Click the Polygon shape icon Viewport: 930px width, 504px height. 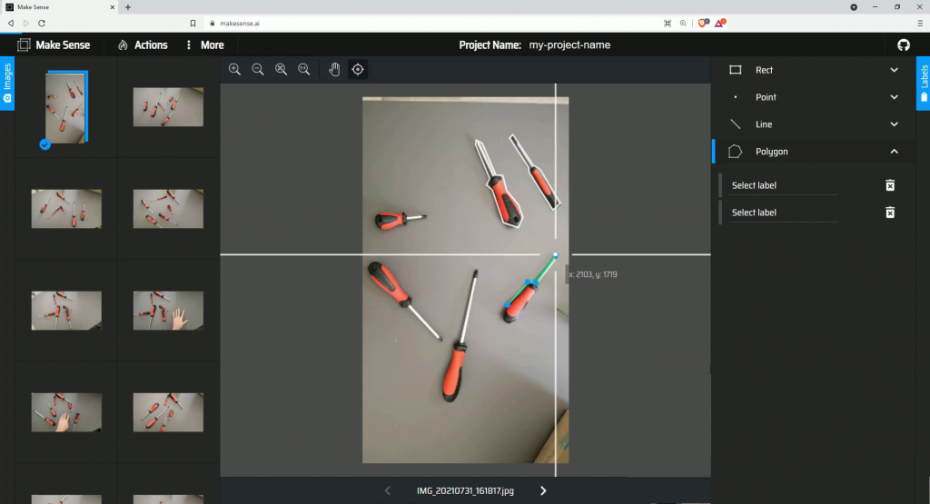(735, 152)
